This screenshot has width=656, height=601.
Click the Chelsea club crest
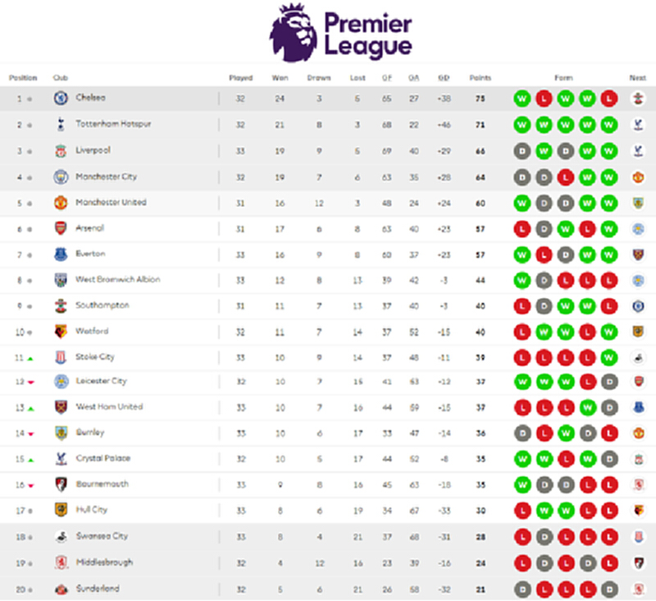point(61,99)
